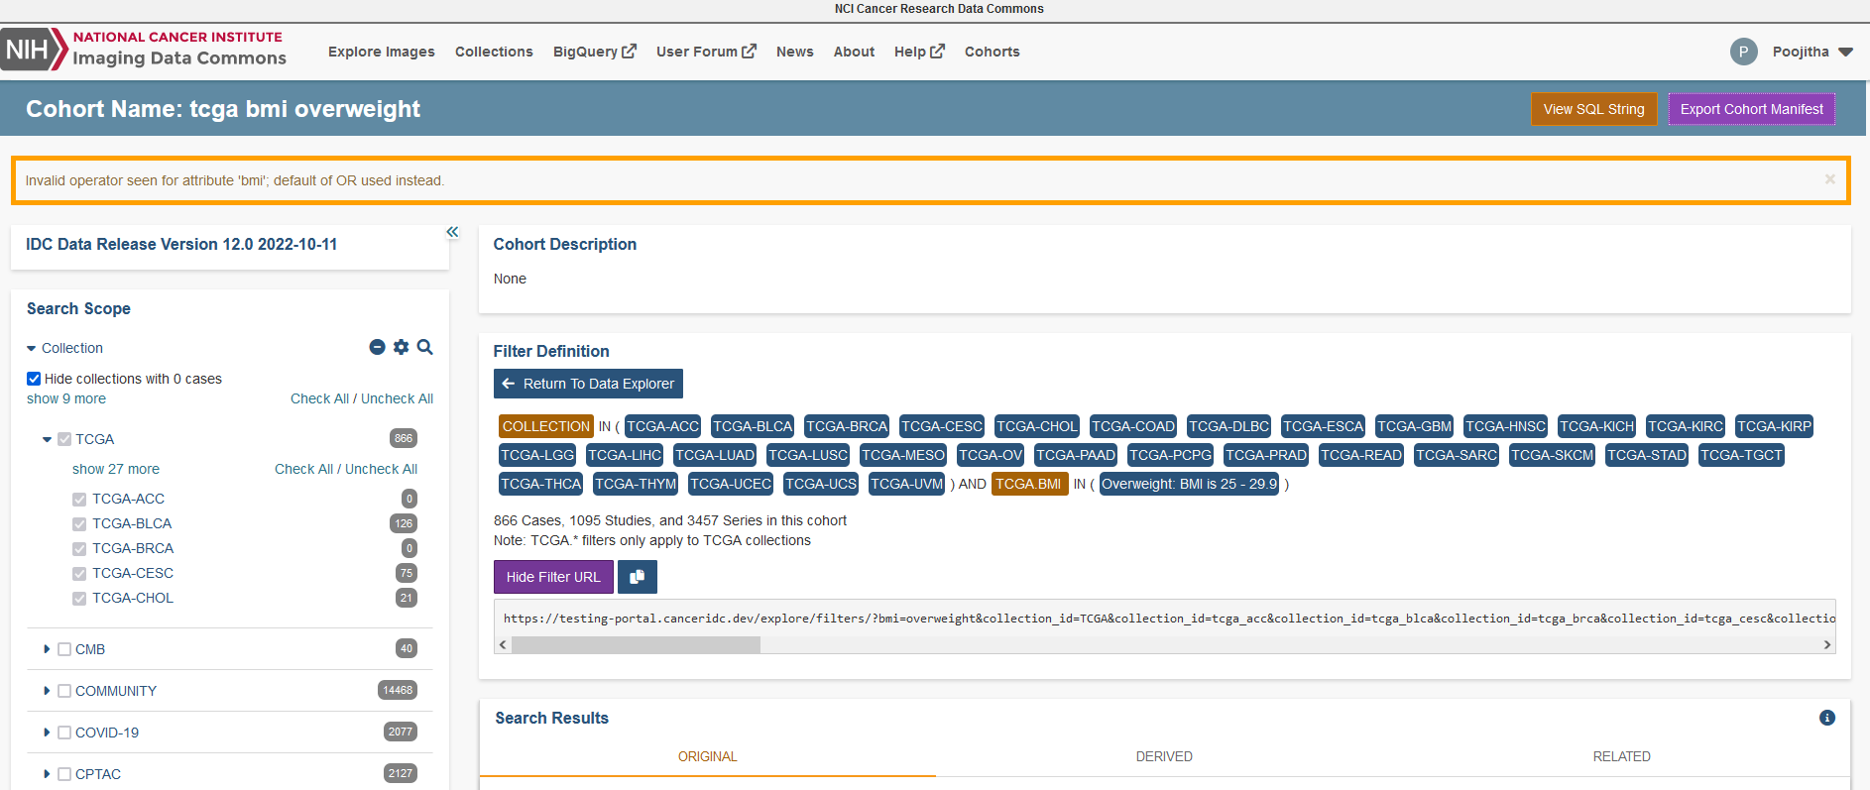Open BigQuery external link

tap(594, 52)
